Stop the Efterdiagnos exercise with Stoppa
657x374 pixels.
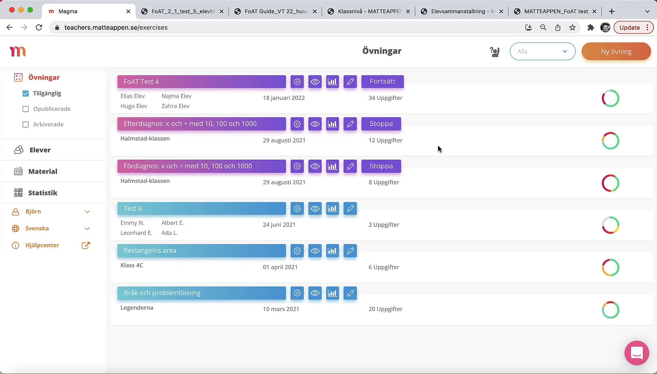tap(381, 124)
